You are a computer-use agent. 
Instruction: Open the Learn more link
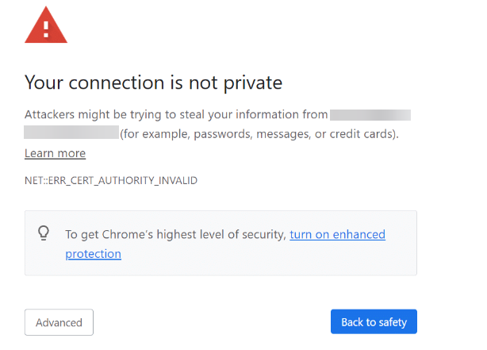[x=55, y=153]
